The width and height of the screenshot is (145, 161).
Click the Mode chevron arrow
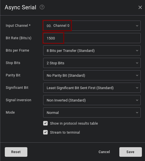pyautogui.click(x=137, y=113)
